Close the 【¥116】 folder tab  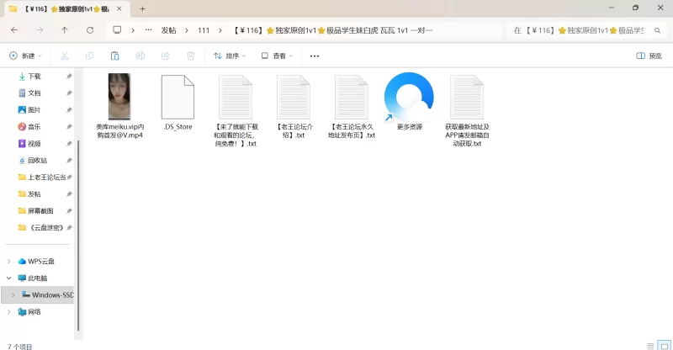pos(119,8)
